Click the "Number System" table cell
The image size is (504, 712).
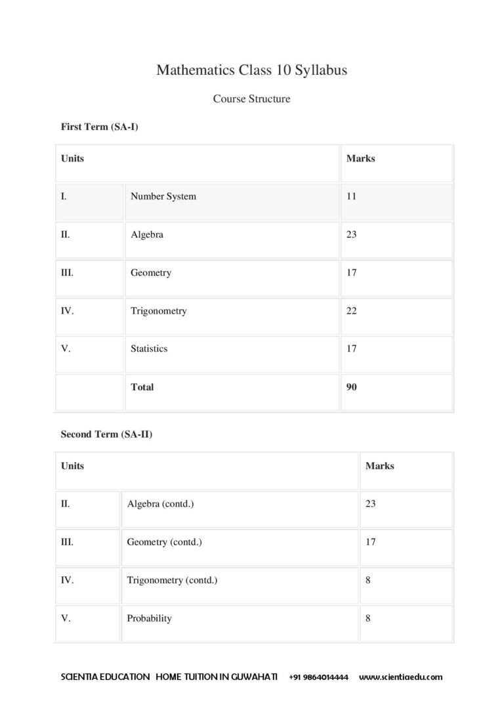(163, 196)
